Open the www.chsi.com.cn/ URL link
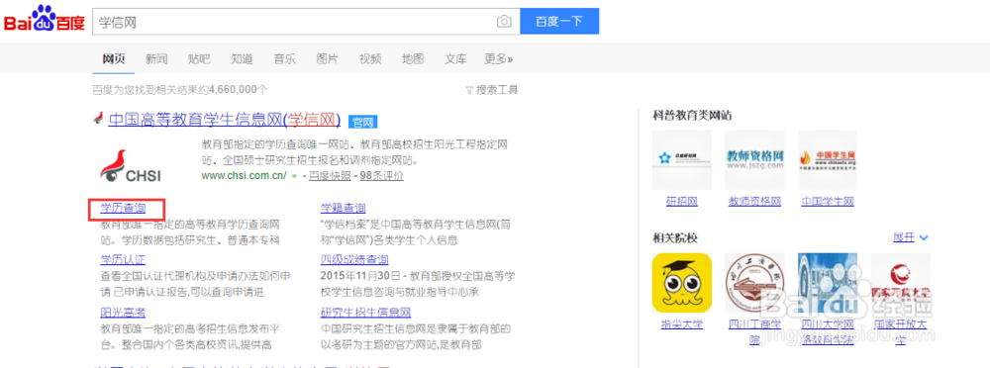This screenshot has width=990, height=368. pos(244,175)
